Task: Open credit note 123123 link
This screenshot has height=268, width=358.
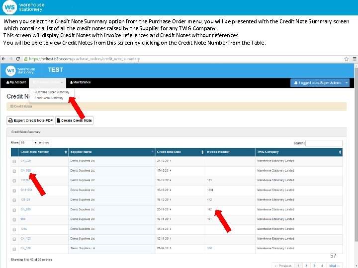Action: 25,200
